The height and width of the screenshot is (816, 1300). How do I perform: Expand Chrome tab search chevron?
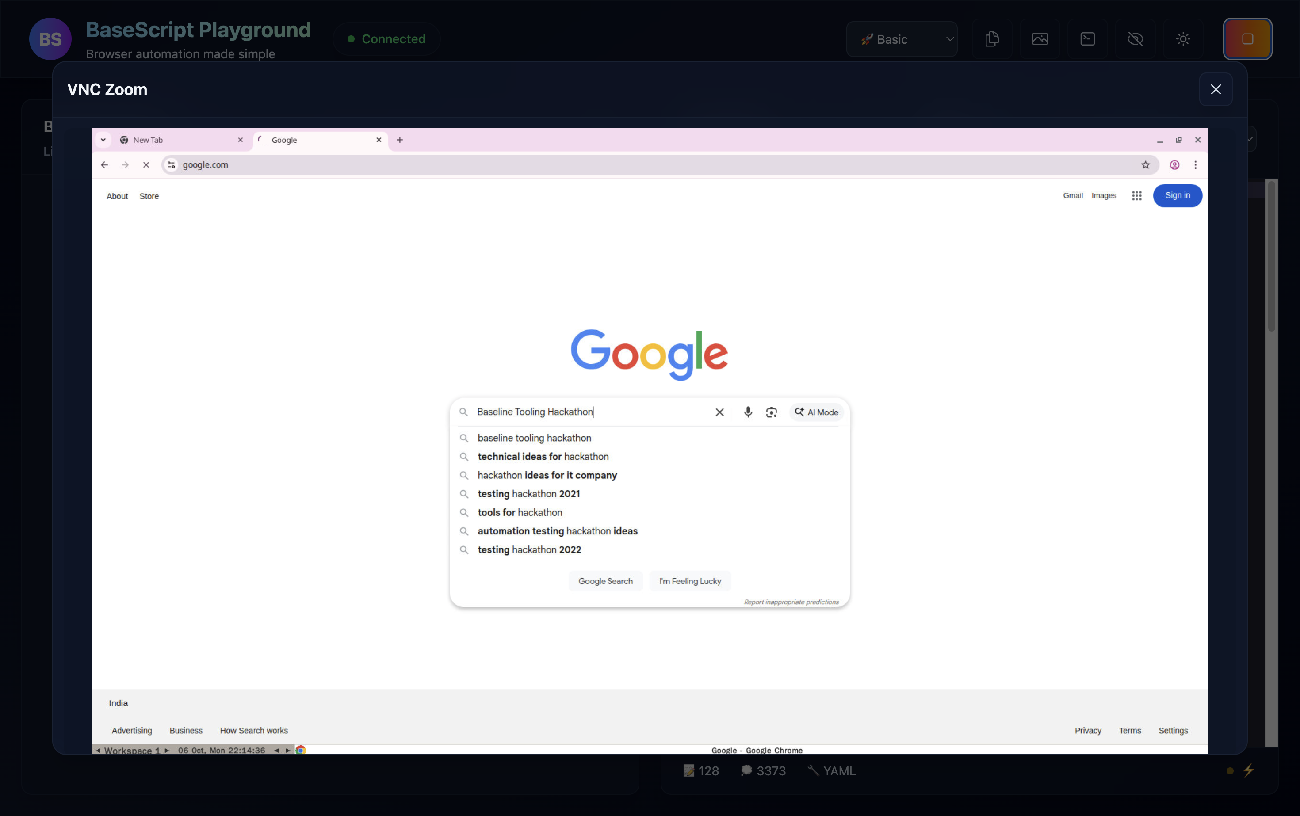[x=103, y=140]
